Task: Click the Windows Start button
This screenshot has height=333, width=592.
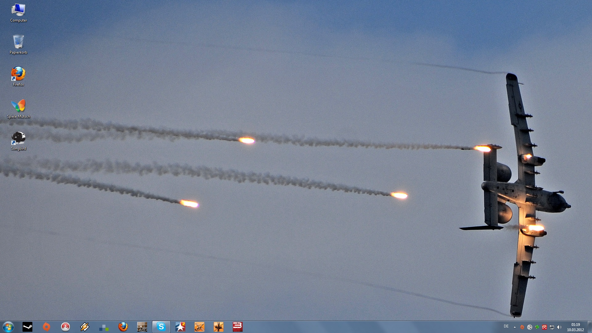Action: (x=8, y=327)
